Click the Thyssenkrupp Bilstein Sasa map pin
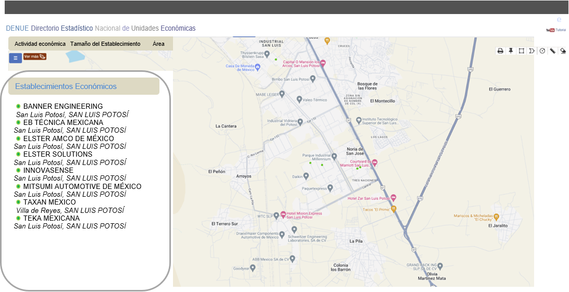Screen dimensions: 569x292 pos(267,54)
